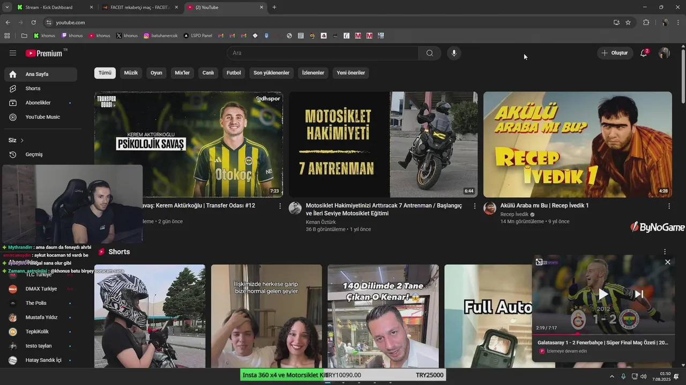Select the Oyun filter chip

[156, 73]
